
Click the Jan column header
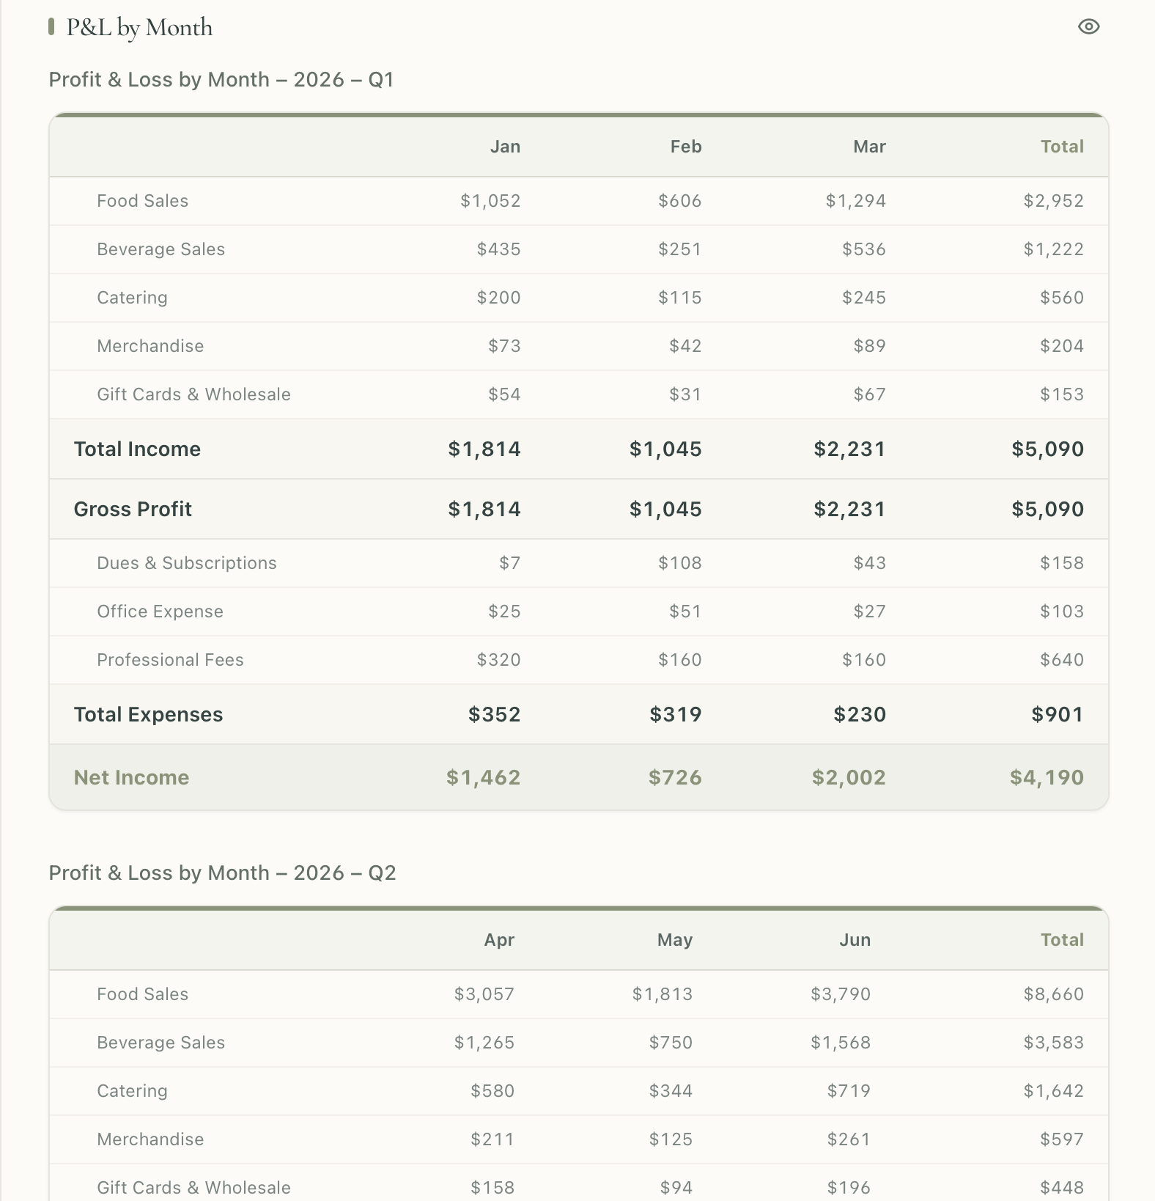coord(505,147)
